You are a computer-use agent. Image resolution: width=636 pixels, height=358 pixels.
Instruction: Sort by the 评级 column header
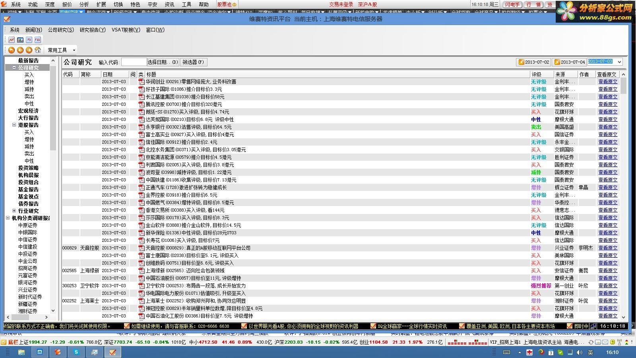tap(541, 74)
